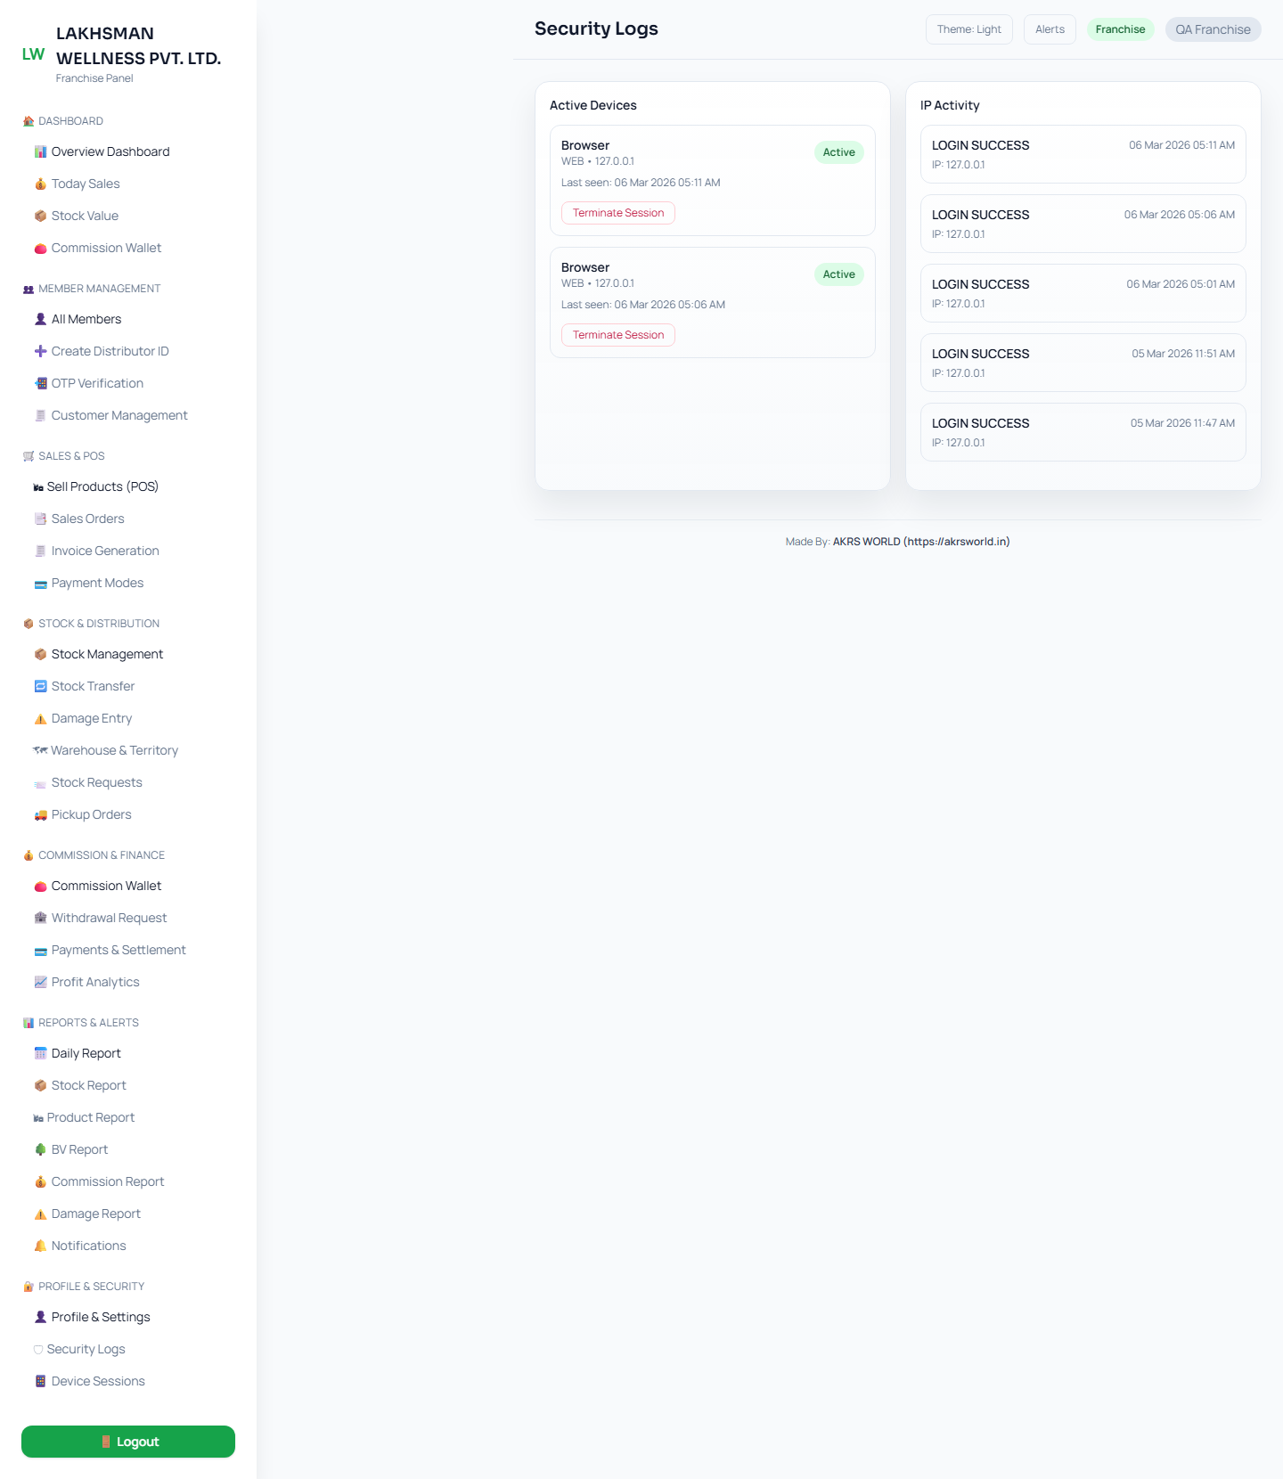Toggle the Theme: Light button
The width and height of the screenshot is (1283, 1479).
(x=968, y=29)
